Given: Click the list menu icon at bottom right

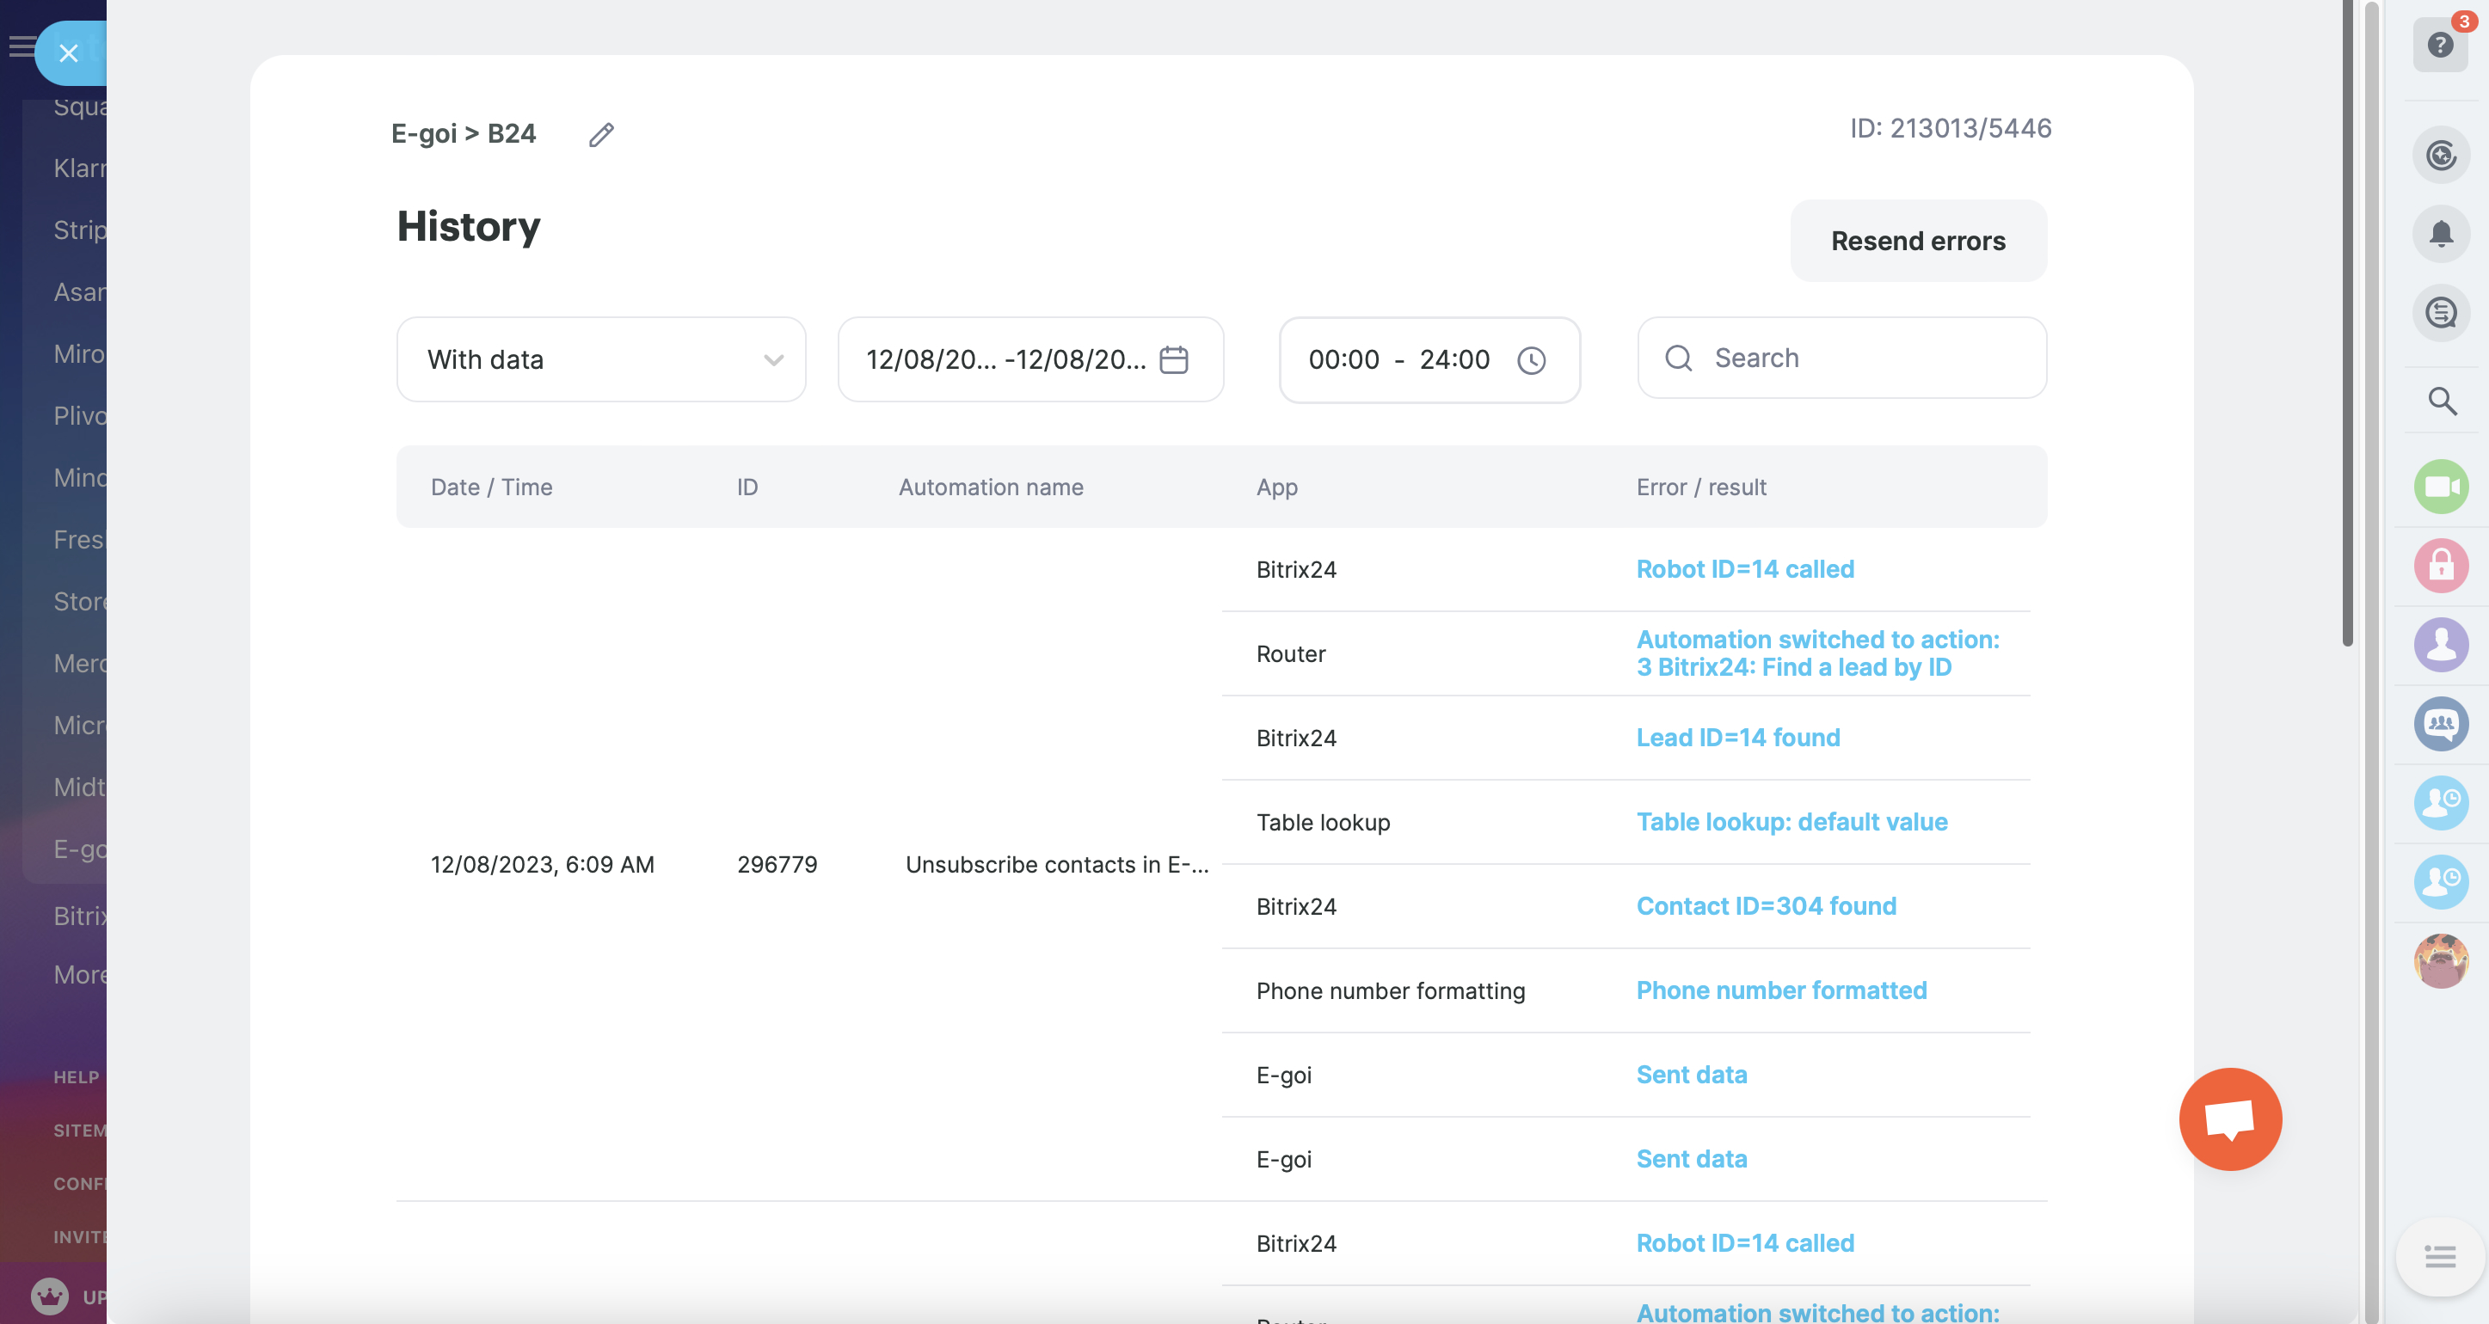Looking at the screenshot, I should [2440, 1256].
